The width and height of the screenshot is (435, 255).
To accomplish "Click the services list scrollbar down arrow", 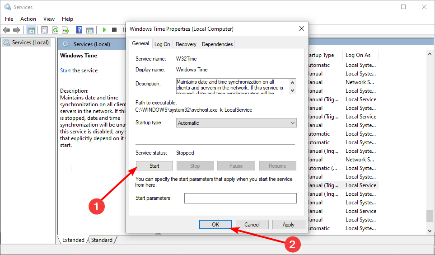I will tap(430, 231).
